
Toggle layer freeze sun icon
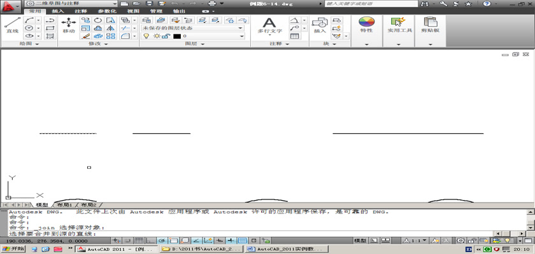(x=157, y=36)
